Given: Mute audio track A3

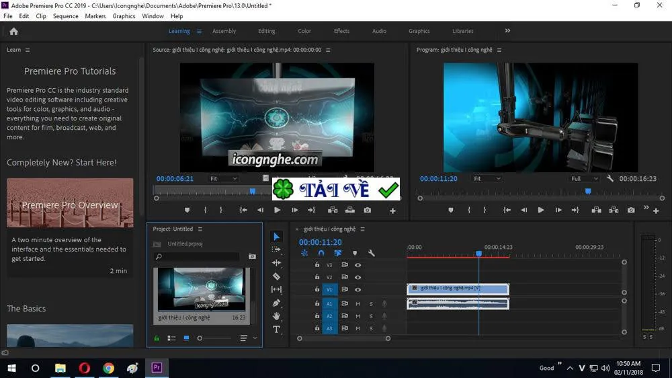Looking at the screenshot, I should tap(358, 329).
